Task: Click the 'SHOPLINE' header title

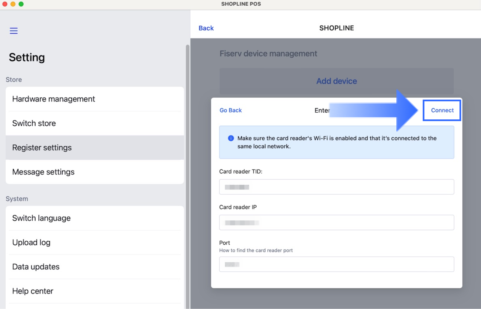Action: [x=336, y=28]
